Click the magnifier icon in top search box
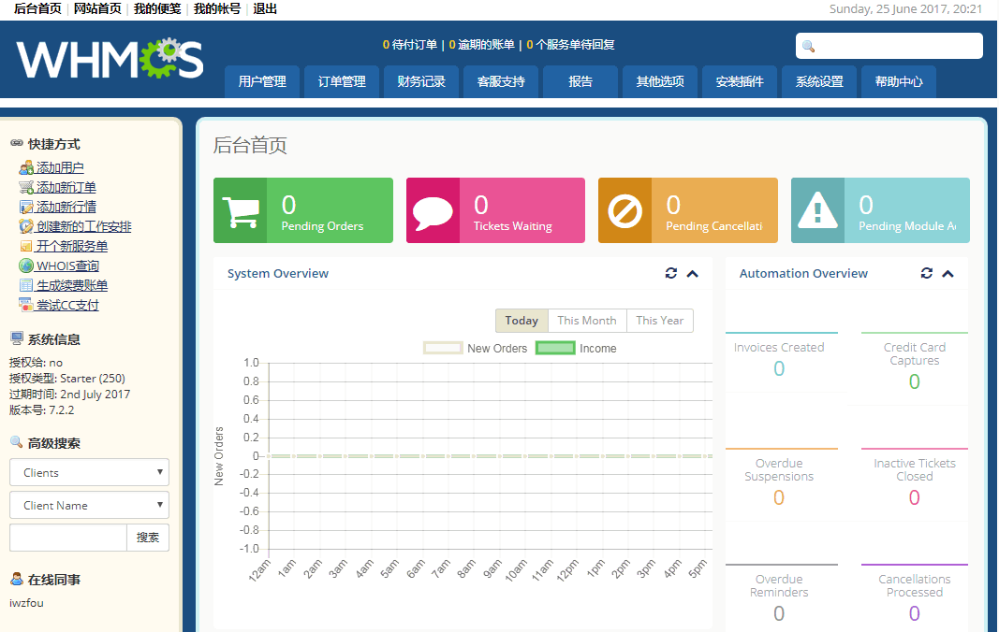Image resolution: width=999 pixels, height=632 pixels. (x=809, y=47)
